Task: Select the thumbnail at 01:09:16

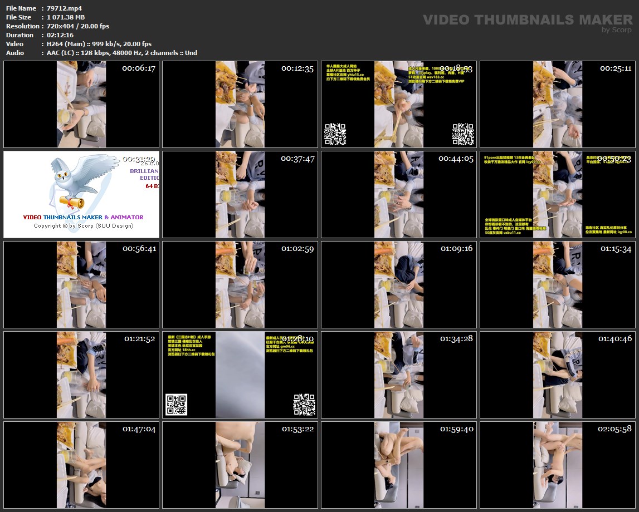Action: [x=399, y=284]
